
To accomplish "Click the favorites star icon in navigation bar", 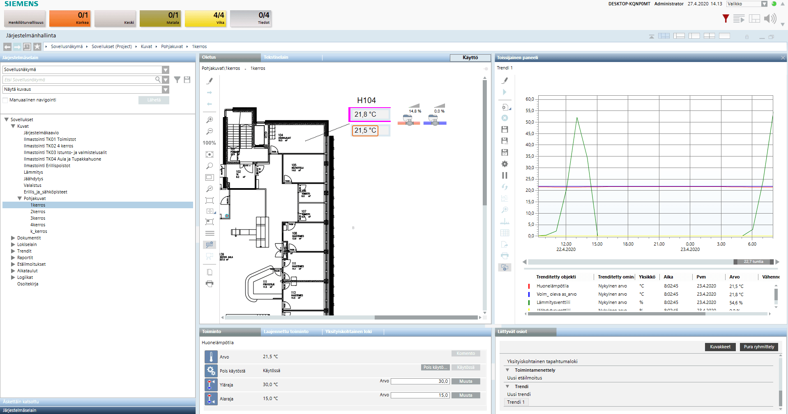I will 37,47.
